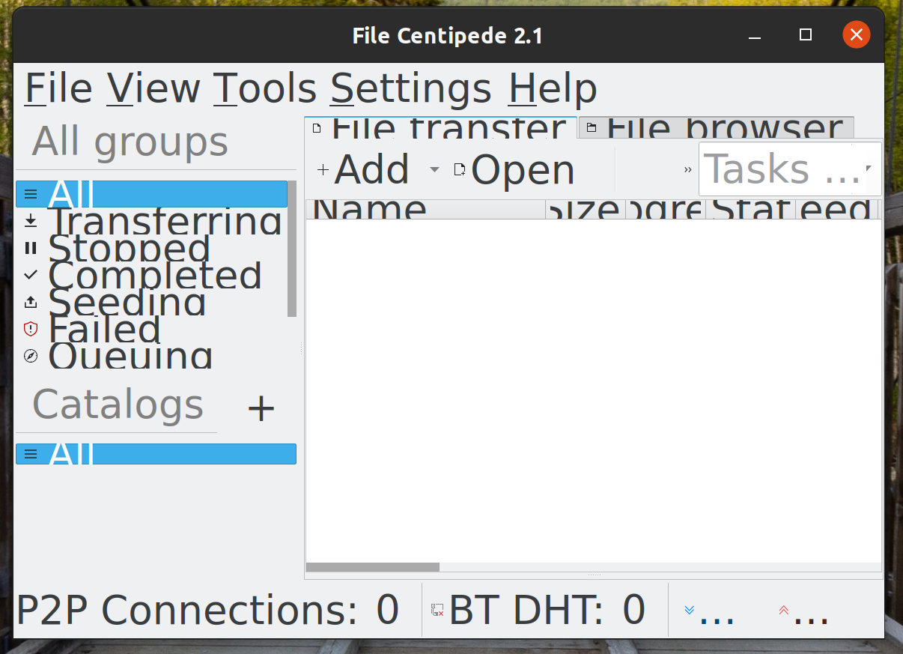The width and height of the screenshot is (903, 654).
Task: Select the Transferring group icon
Action: [x=30, y=221]
